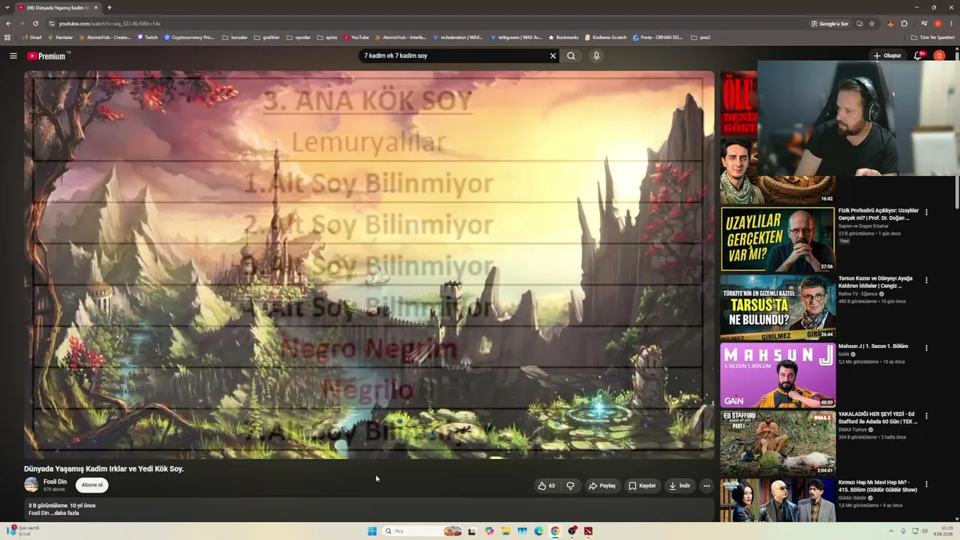960x540 pixels.
Task: Open the Uzaylılar Gerçekten Var Mı thumbnail
Action: pyautogui.click(x=778, y=238)
